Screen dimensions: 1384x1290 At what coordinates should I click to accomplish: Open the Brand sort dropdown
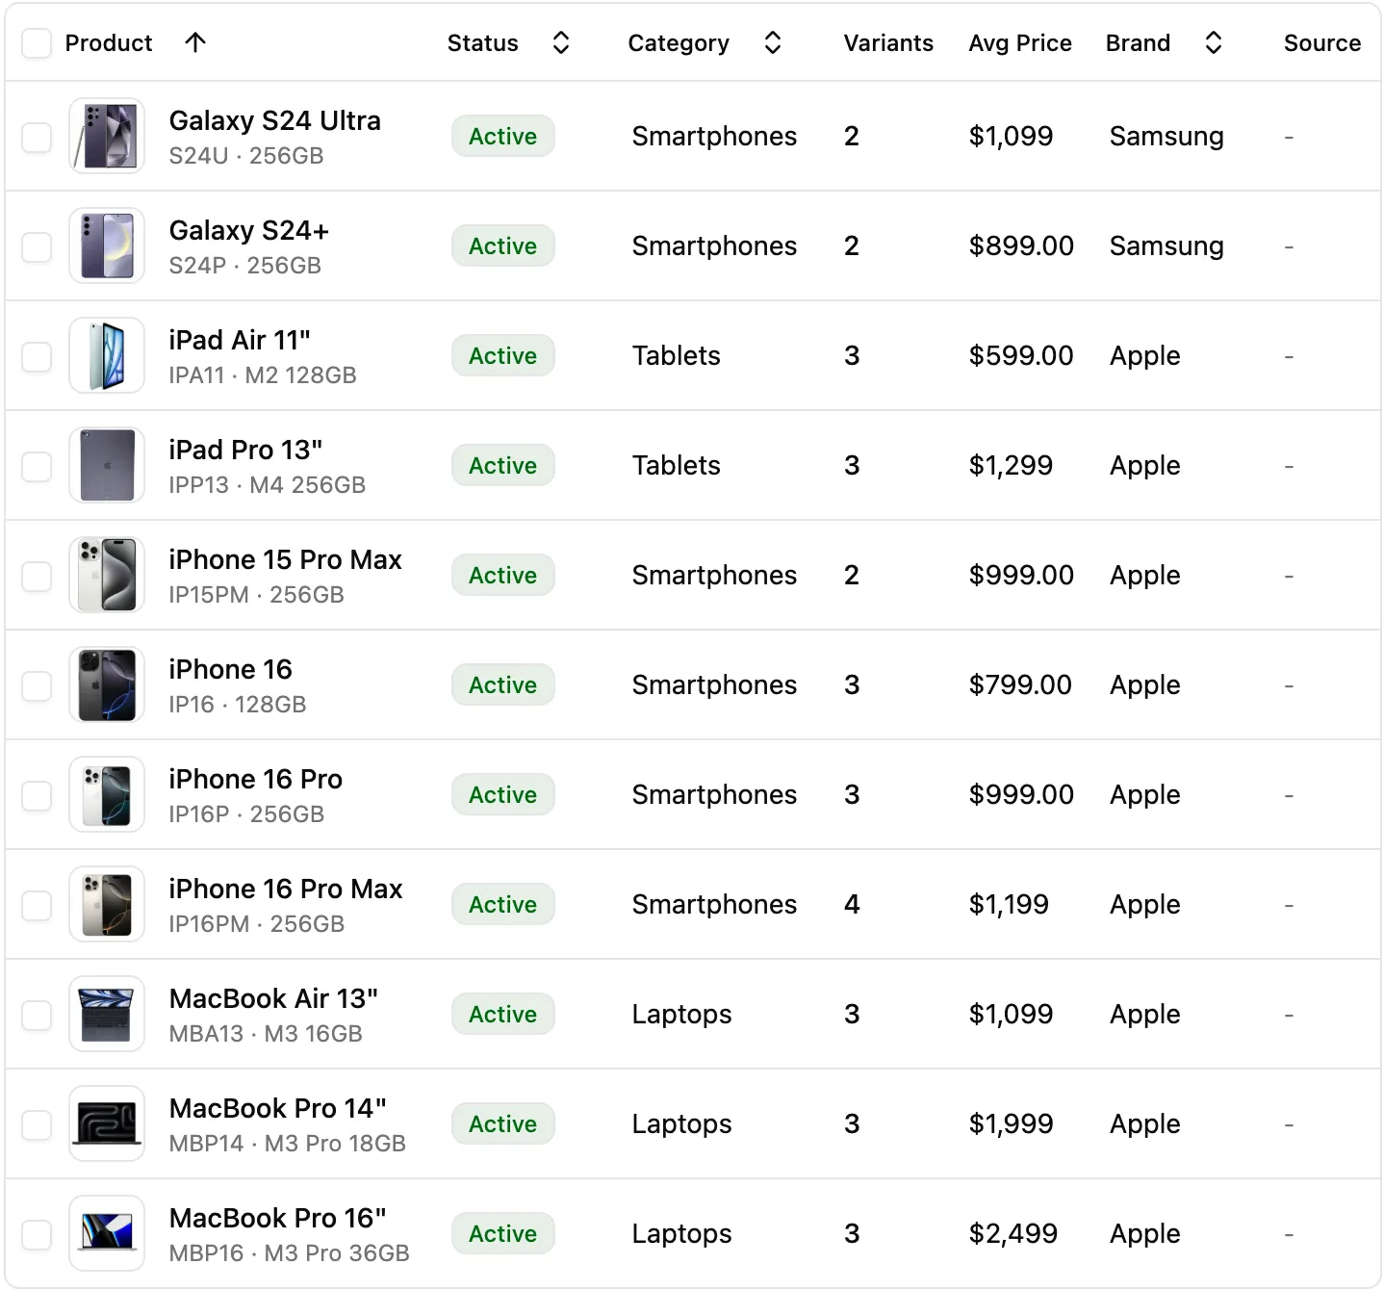click(x=1214, y=42)
